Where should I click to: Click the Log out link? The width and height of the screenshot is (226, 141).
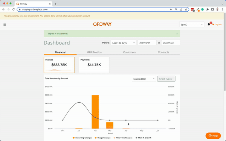click(x=217, y=24)
